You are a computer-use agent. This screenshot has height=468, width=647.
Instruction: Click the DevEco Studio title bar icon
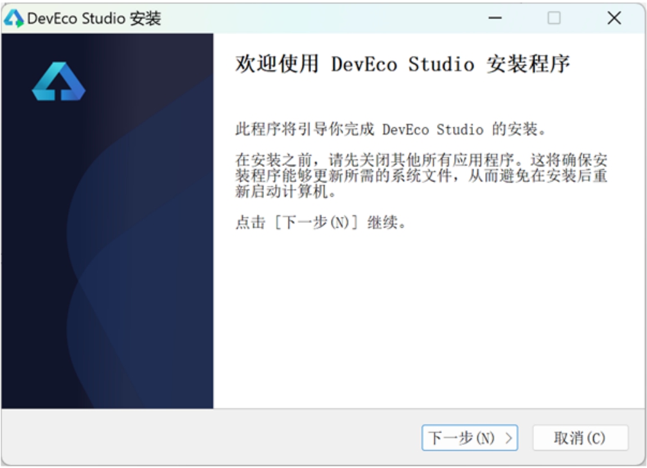click(x=13, y=19)
